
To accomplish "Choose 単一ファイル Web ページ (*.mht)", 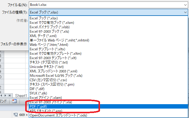I will click(109, 40).
